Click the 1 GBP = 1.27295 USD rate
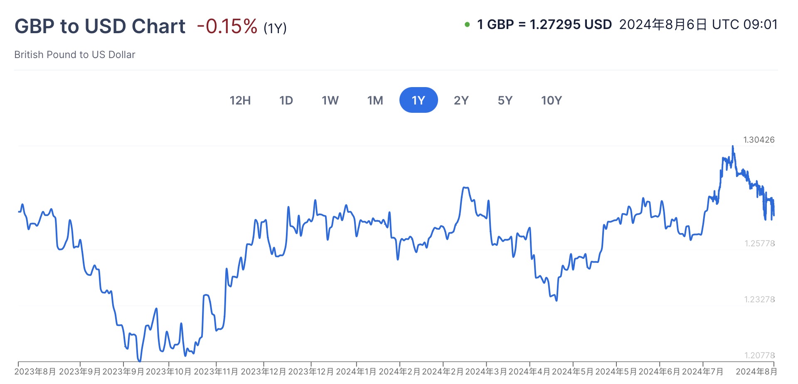This screenshot has width=798, height=384. [x=544, y=25]
